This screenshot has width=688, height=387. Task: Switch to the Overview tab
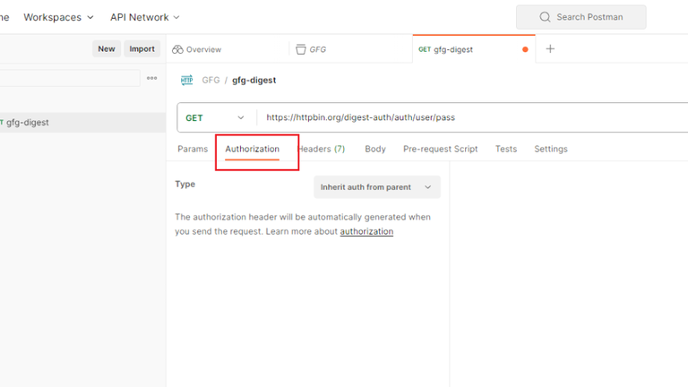196,49
